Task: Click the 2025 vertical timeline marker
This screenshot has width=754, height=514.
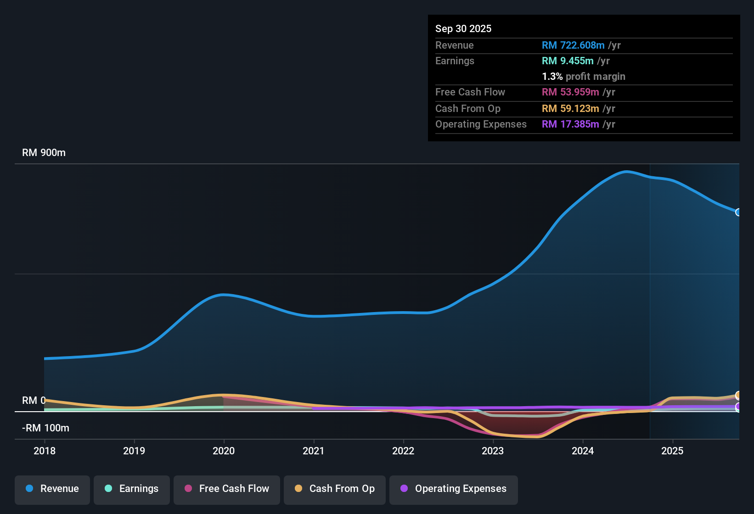Action: [x=650, y=303]
